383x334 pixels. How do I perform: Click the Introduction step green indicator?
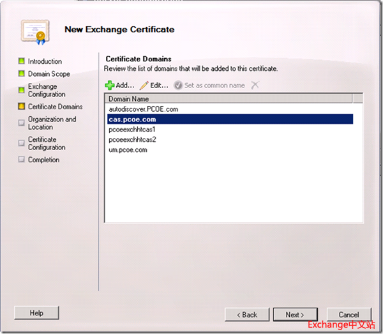[22, 61]
